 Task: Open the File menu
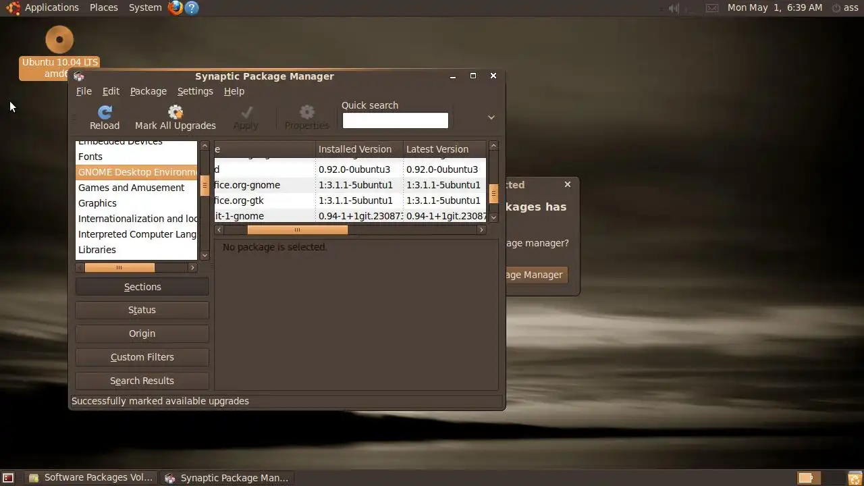point(84,91)
